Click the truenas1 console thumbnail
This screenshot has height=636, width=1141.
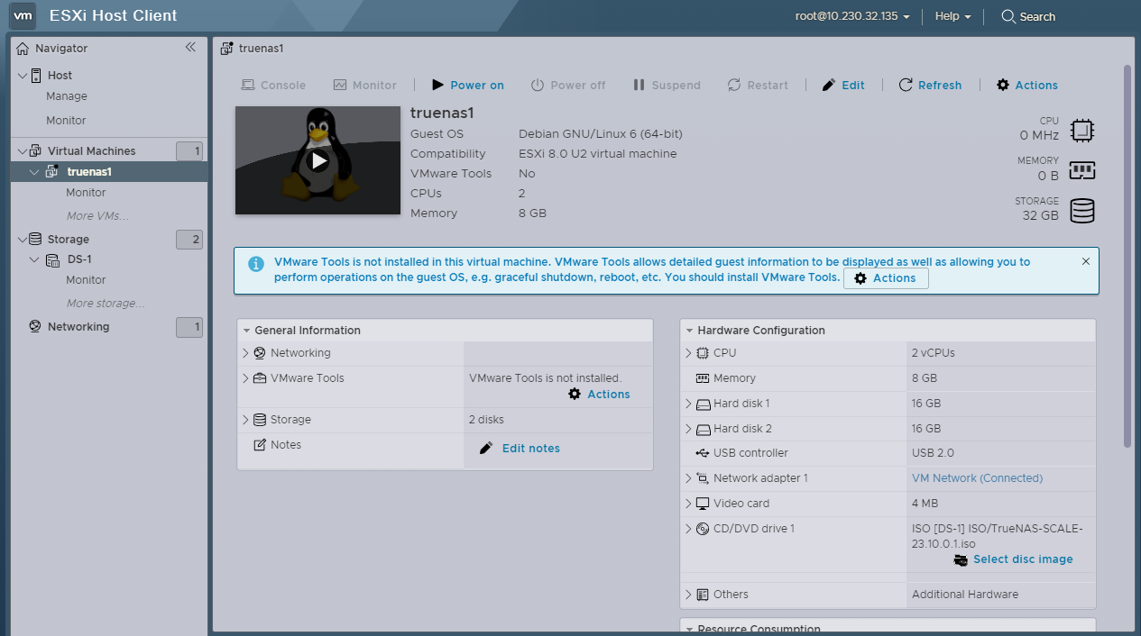[x=317, y=160]
